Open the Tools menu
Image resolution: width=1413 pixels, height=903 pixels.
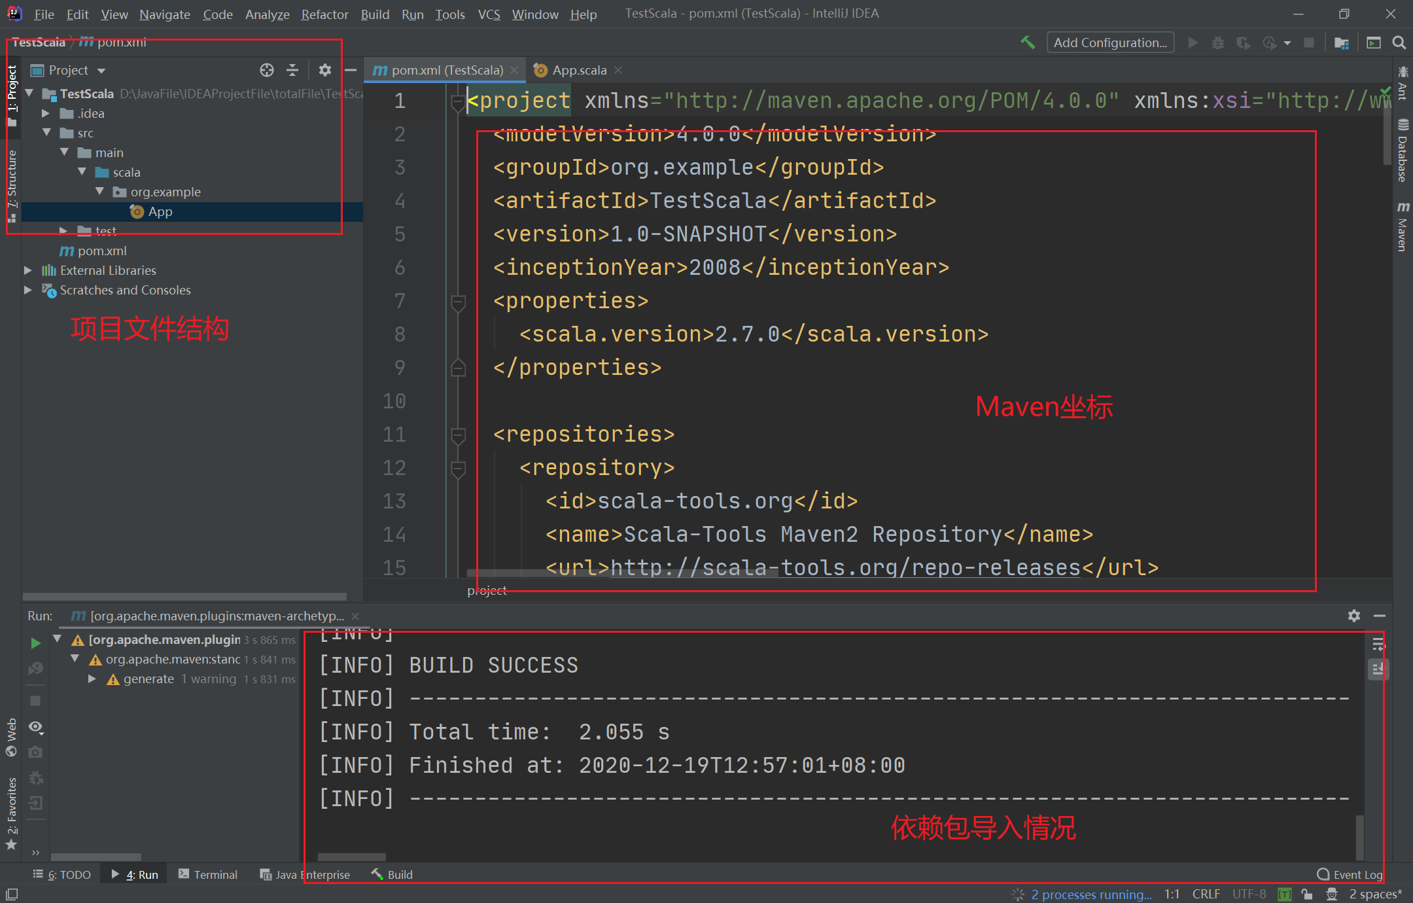[x=450, y=14]
